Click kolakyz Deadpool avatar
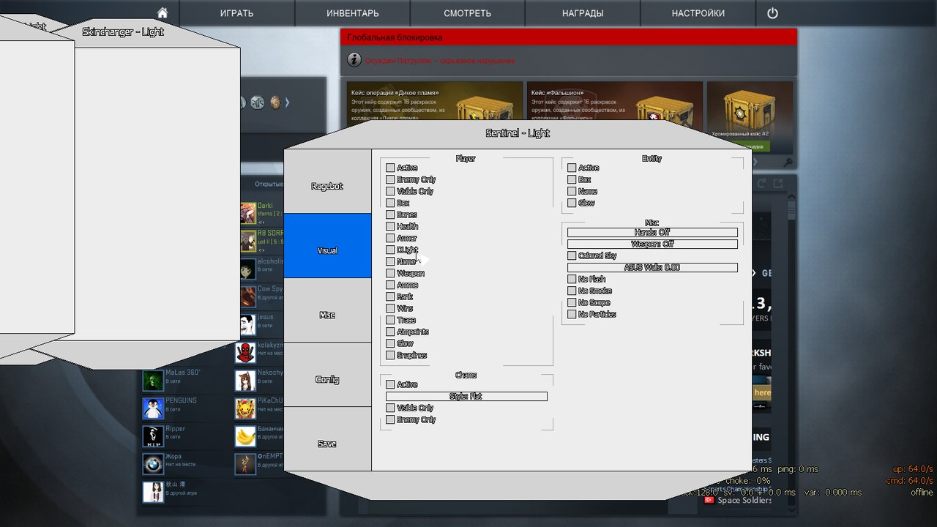This screenshot has height=527, width=937. coord(245,352)
